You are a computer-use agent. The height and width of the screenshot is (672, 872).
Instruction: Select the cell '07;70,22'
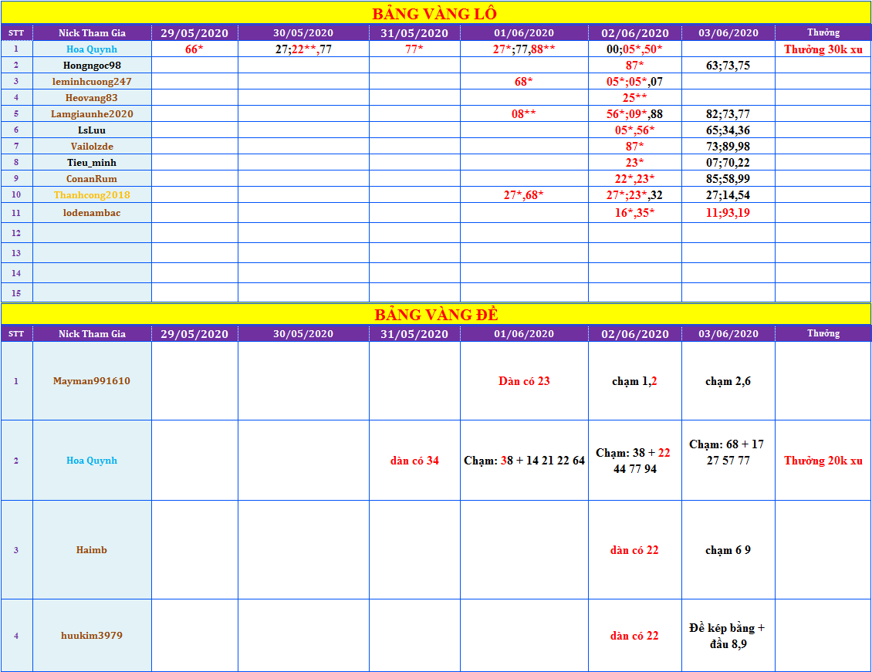coord(728,162)
